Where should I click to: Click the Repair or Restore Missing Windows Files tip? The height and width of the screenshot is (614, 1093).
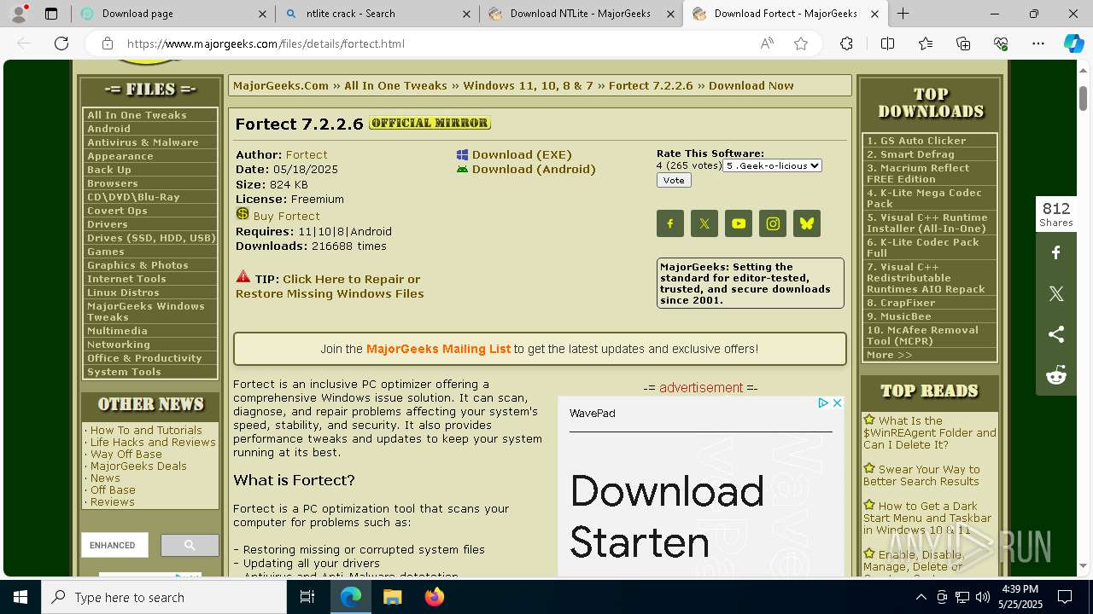coord(330,287)
